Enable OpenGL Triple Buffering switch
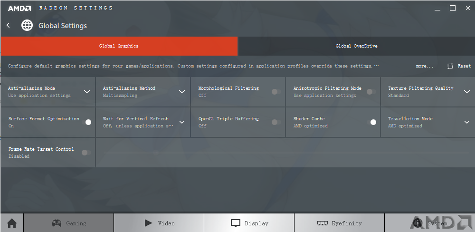This screenshot has height=232, width=475. click(276, 122)
